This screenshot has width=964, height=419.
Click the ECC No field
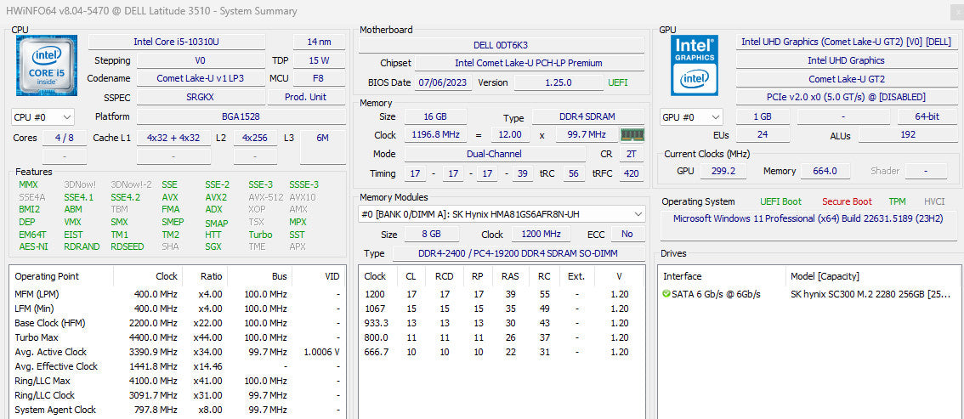[x=627, y=234]
